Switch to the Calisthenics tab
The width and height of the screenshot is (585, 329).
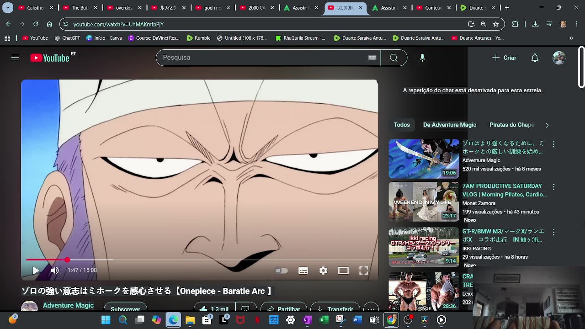[37, 8]
